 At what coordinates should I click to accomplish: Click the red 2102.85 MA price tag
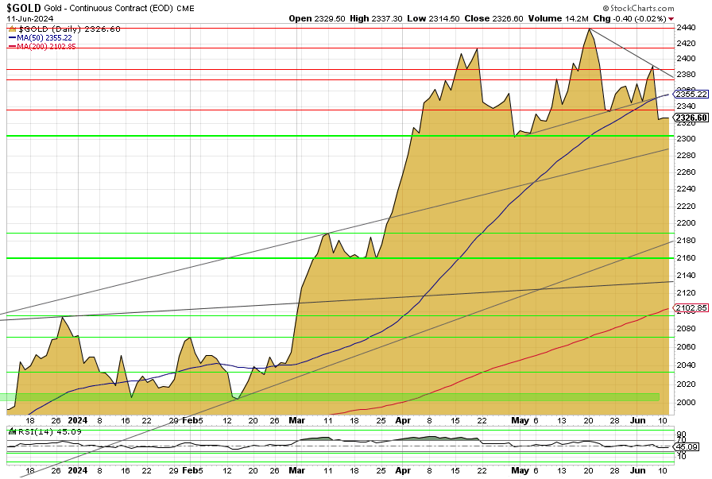click(691, 308)
